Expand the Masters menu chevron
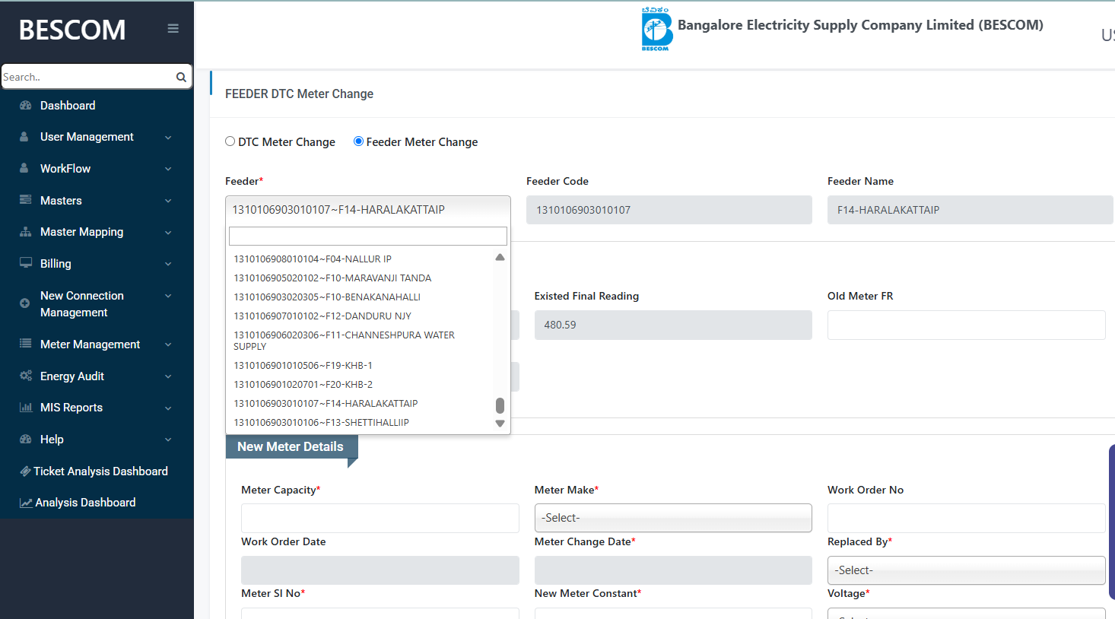 point(168,201)
